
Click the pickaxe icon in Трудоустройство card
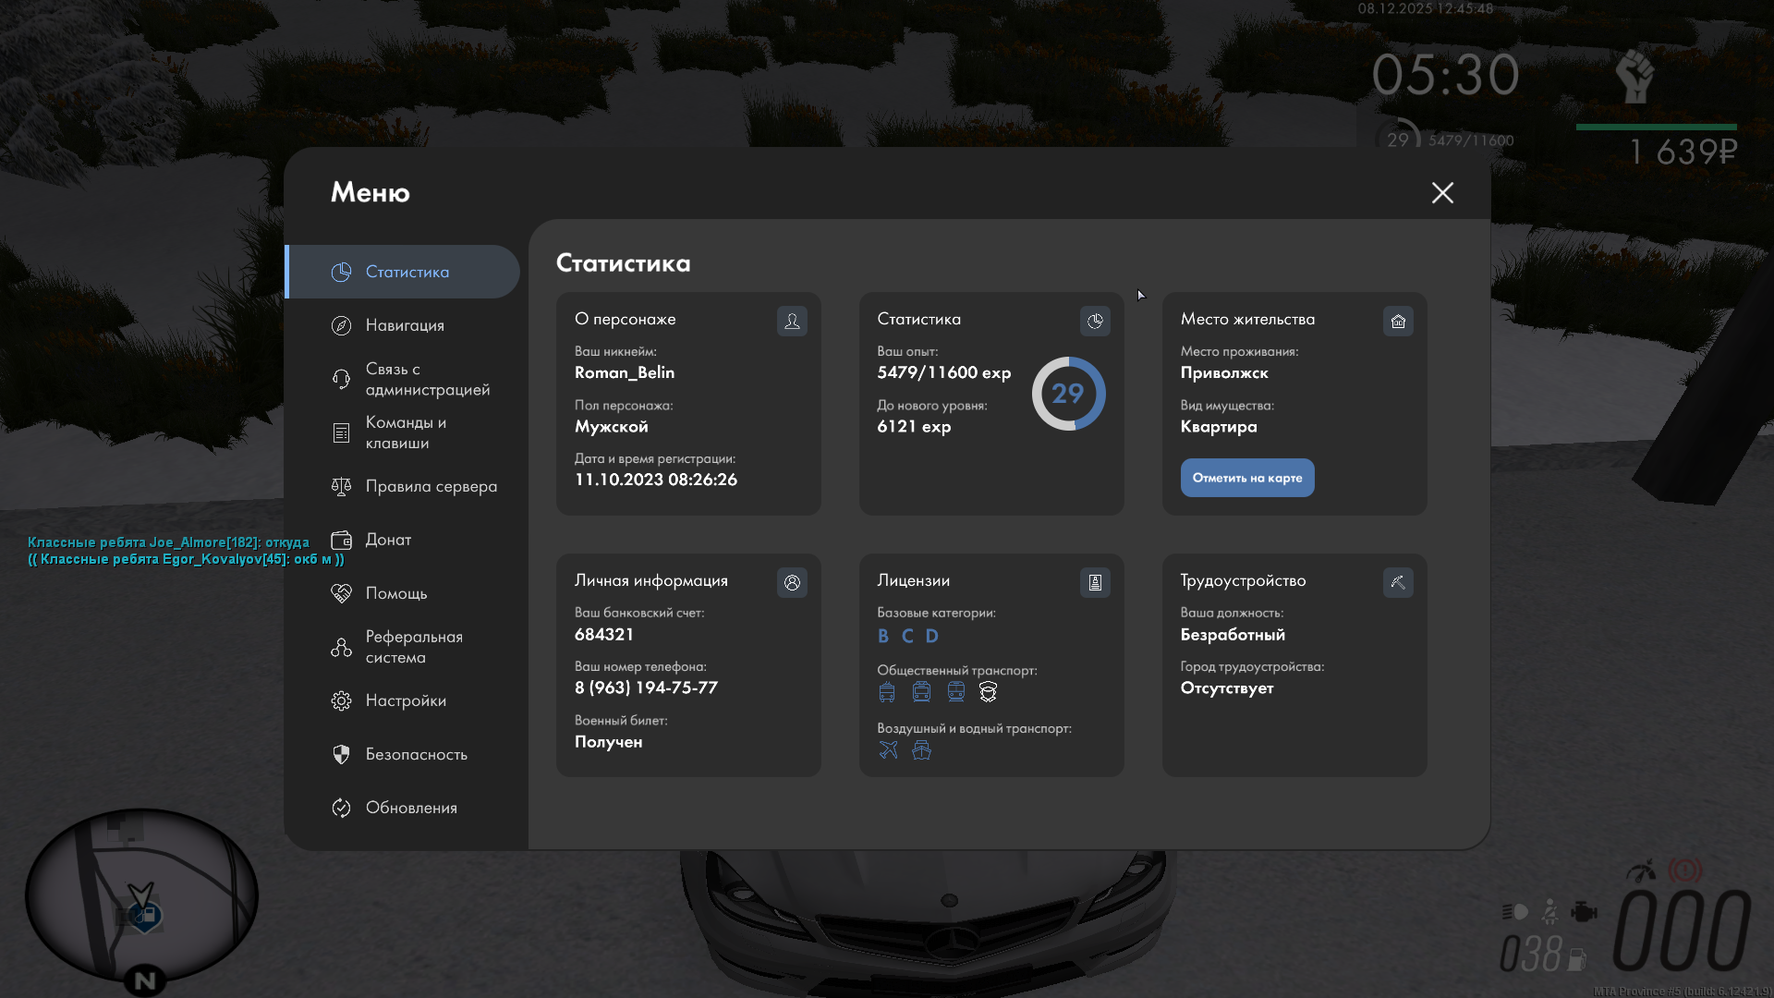point(1398,582)
